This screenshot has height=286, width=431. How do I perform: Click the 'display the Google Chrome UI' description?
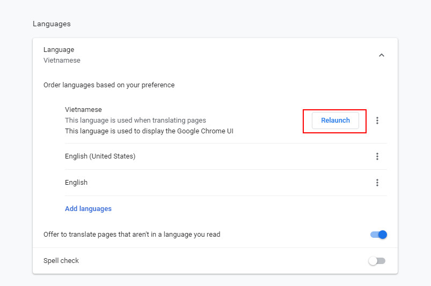[x=149, y=131]
